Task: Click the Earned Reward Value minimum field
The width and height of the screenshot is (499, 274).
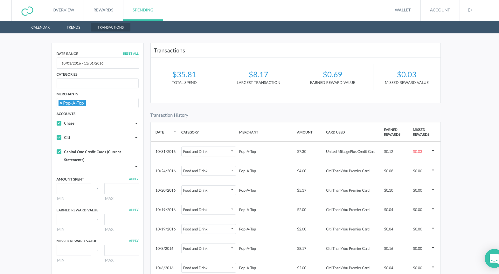Action: [x=74, y=219]
